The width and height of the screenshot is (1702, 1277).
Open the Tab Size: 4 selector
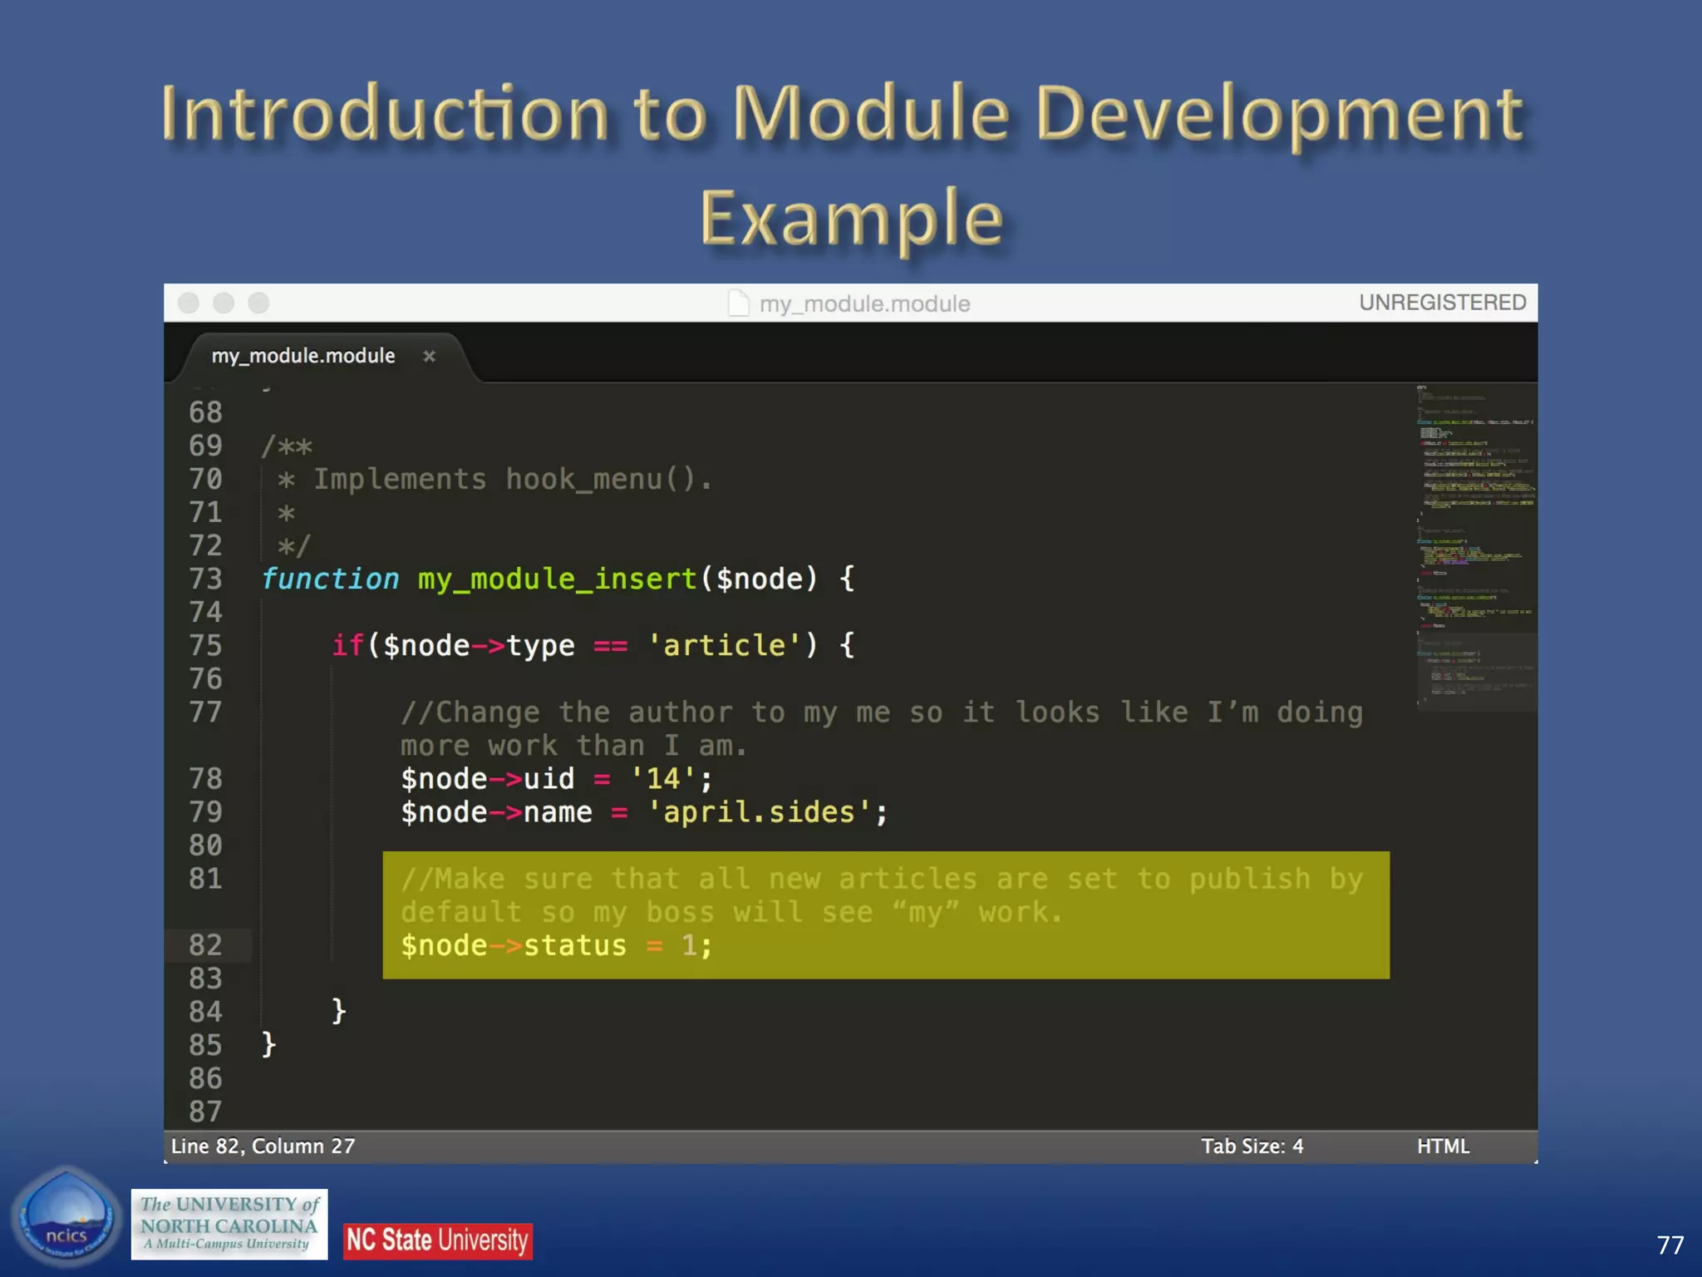(x=1252, y=1146)
